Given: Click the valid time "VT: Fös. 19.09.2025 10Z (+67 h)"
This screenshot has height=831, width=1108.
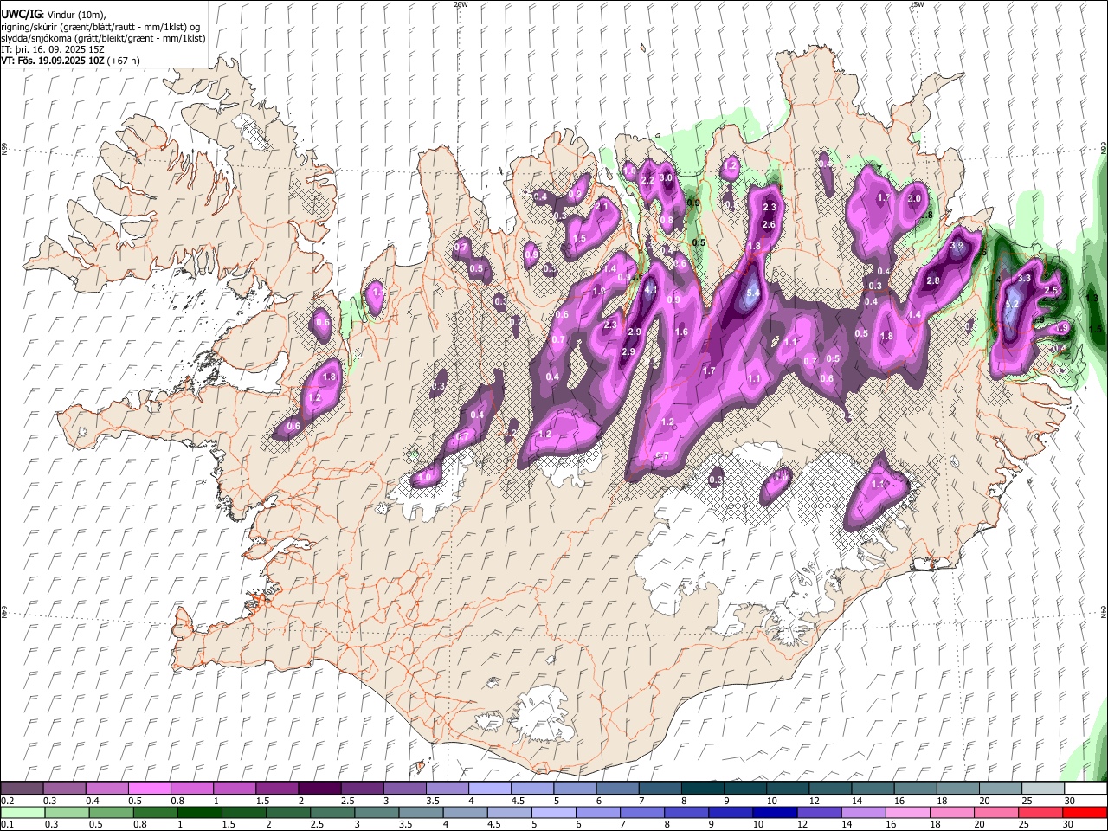Looking at the screenshot, I should coord(70,61).
